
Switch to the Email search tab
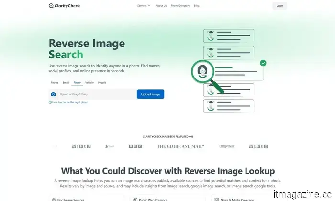(x=66, y=83)
